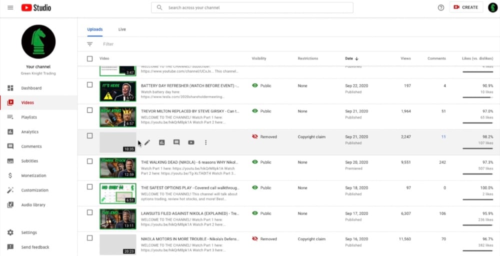Viewport: 500px width, 256px height.
Task: Open visibility for LAWSUITS FILED AGAINST NIKOLA
Action: pyautogui.click(x=261, y=214)
